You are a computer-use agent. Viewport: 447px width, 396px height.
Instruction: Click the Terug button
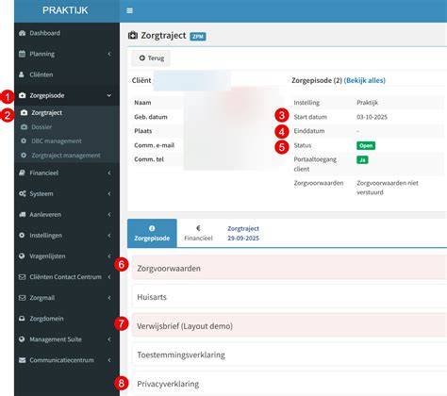click(x=151, y=58)
